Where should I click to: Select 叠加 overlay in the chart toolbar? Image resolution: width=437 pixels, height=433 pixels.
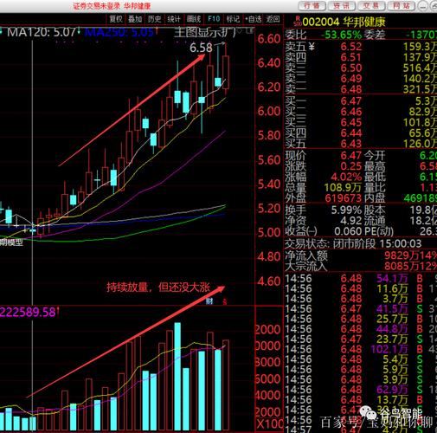(135, 19)
